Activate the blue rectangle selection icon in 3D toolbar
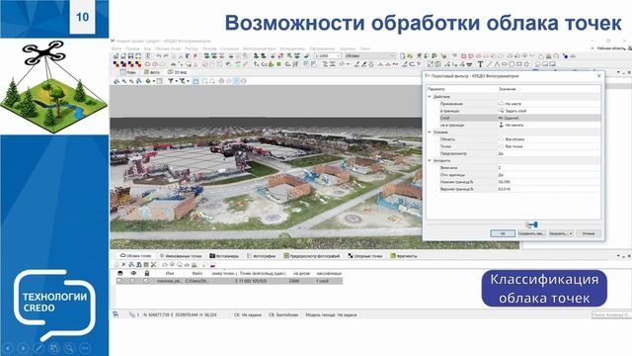 pyautogui.click(x=196, y=81)
